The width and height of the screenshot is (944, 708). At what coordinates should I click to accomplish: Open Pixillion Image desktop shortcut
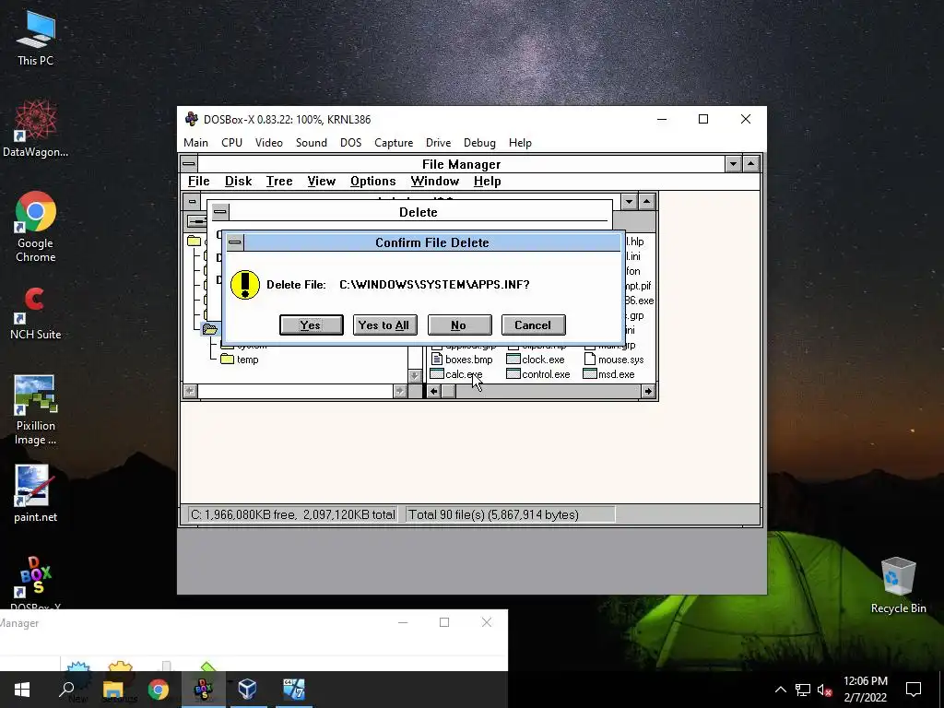click(36, 410)
